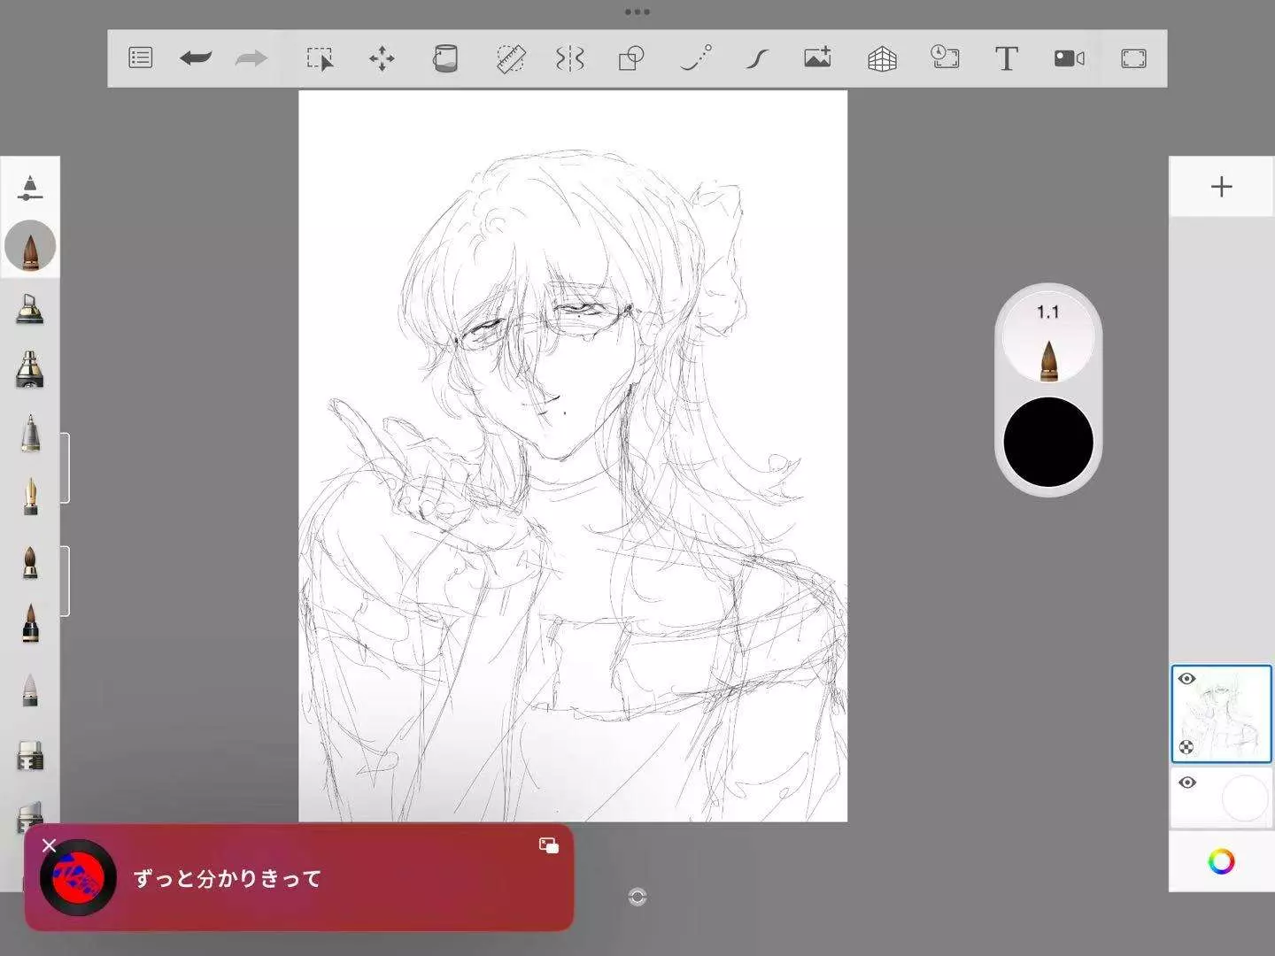
Task: Open the import image tool
Action: pyautogui.click(x=817, y=58)
